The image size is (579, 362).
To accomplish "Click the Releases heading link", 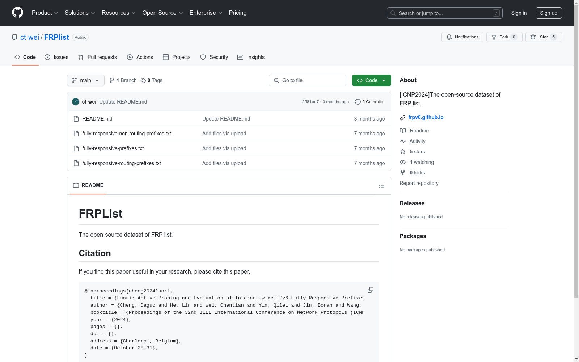I will click(x=412, y=203).
